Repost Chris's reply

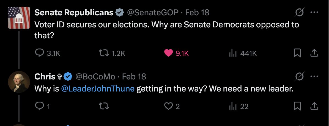[104, 106]
